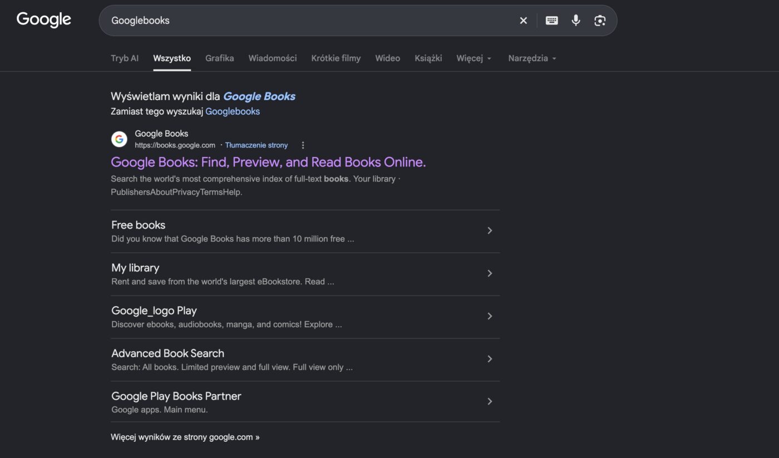Open Google Books: Find, Preview, and Read result
The image size is (779, 458).
click(268, 162)
